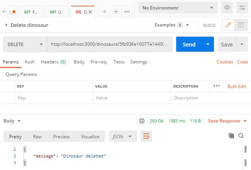The width and height of the screenshot is (251, 170).
Task: Open the Code snippet link
Action: tap(242, 62)
